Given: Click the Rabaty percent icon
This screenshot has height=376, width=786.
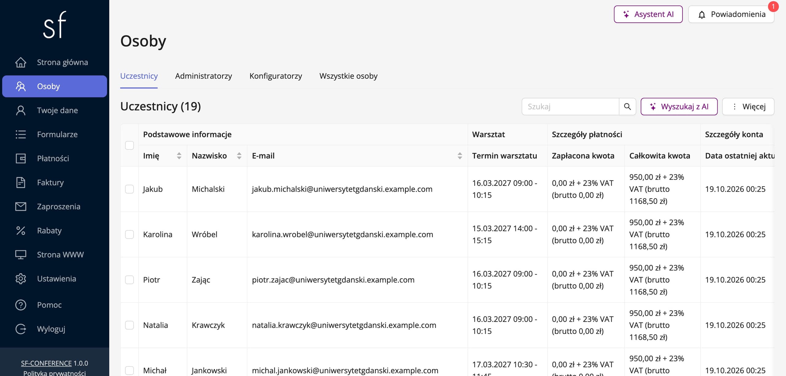Looking at the screenshot, I should pos(21,230).
